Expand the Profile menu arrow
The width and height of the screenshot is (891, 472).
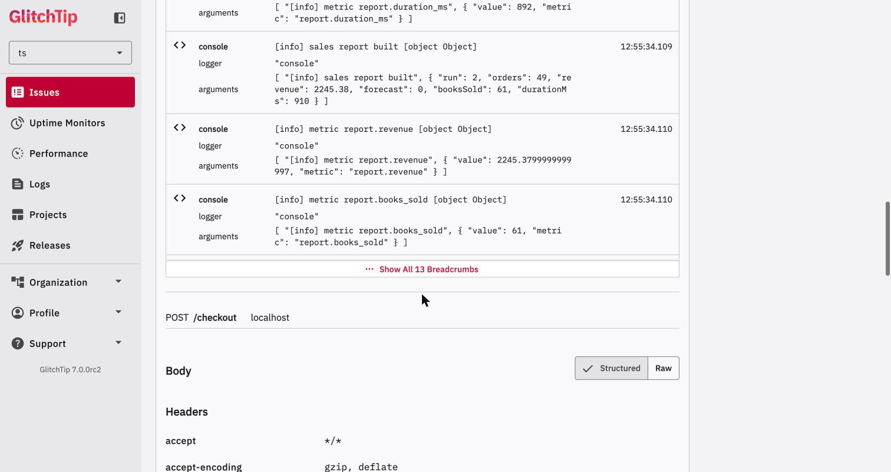[x=118, y=312]
